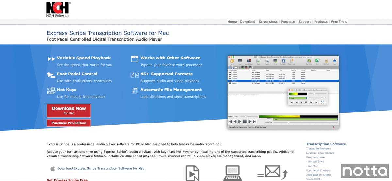Click the Done toolbar icon in the app screenshot
The image size is (392, 181).
275,61
